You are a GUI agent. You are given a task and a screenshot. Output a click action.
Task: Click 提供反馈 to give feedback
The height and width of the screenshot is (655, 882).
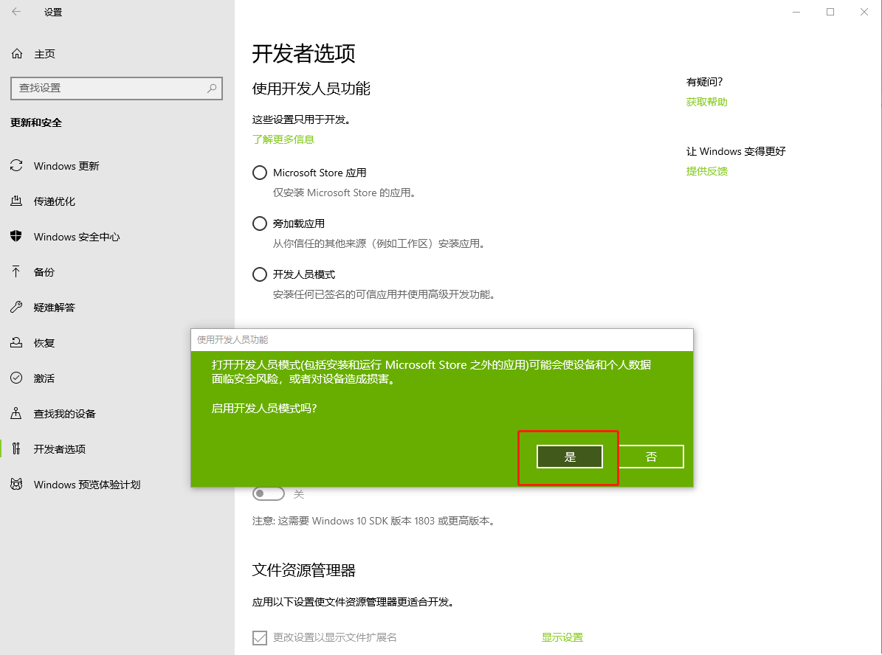pos(706,170)
